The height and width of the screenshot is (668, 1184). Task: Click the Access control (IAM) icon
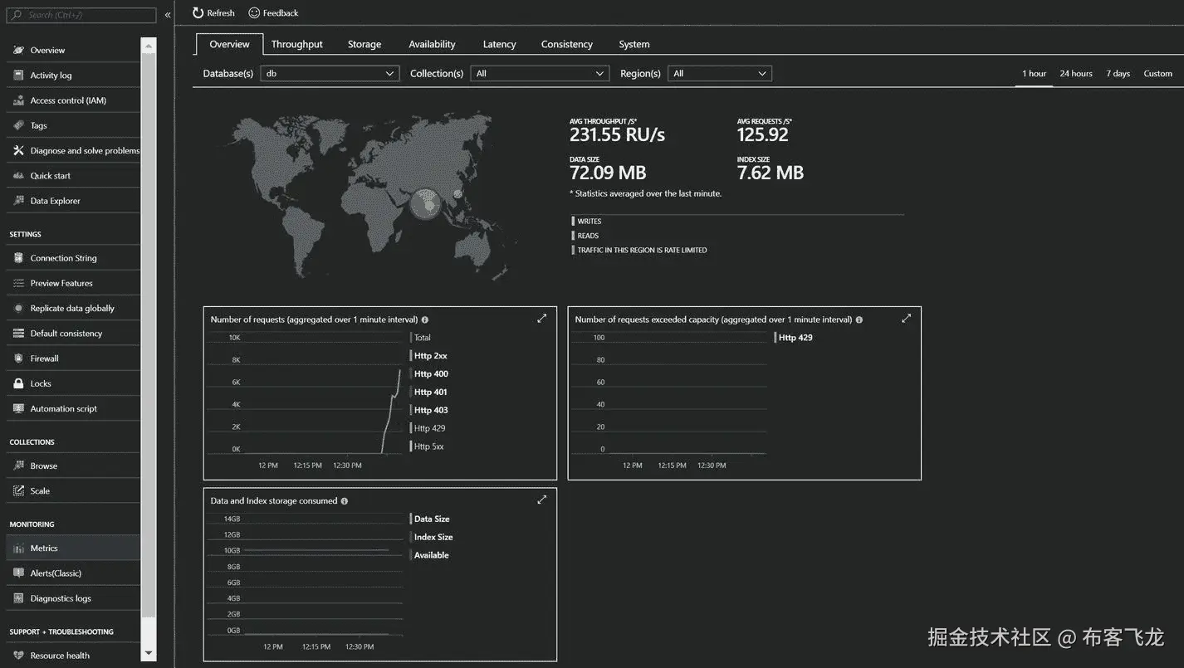click(18, 100)
